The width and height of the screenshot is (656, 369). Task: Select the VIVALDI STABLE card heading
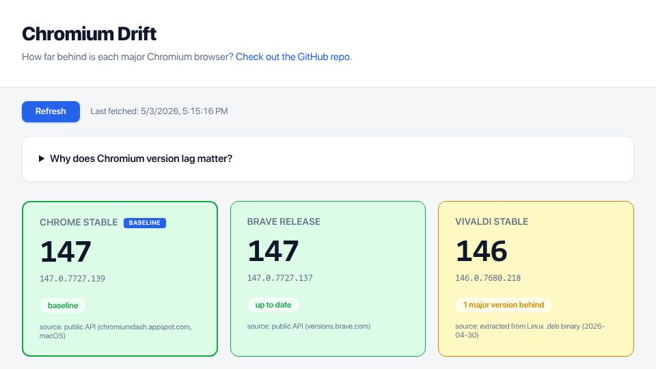(491, 221)
